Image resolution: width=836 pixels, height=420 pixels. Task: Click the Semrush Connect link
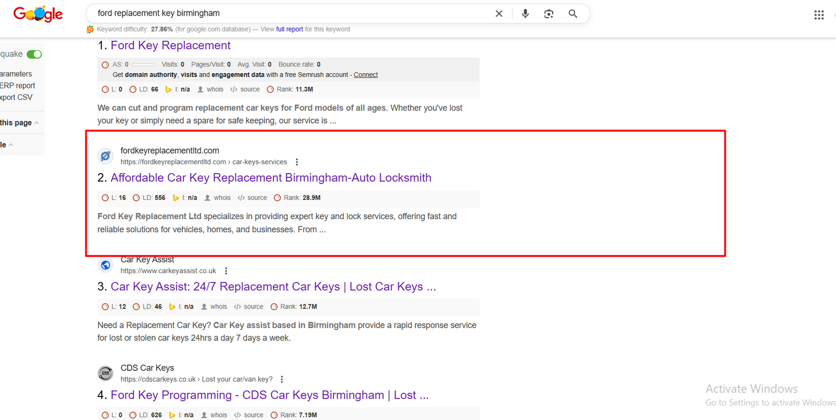point(365,75)
